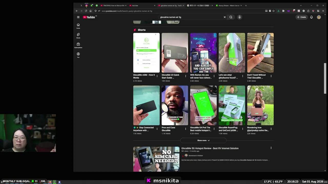Go to the YouTube logo home link
The height and width of the screenshot is (184, 328).
coord(89,17)
